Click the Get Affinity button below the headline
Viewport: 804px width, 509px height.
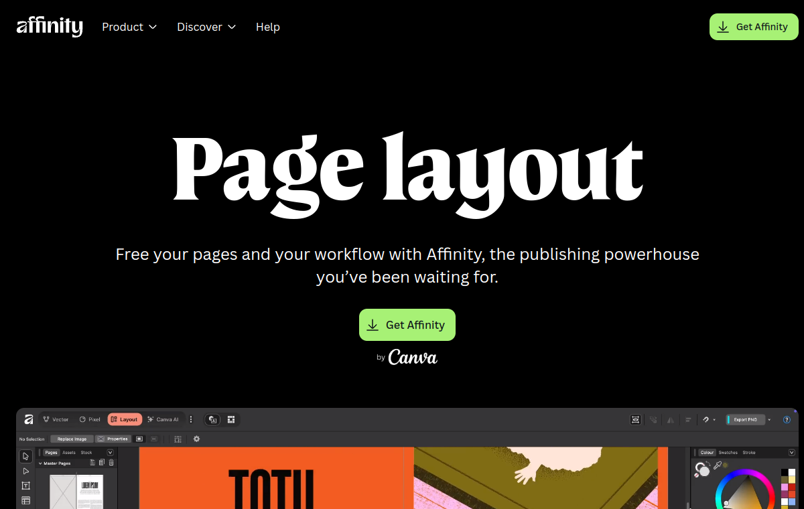(407, 325)
